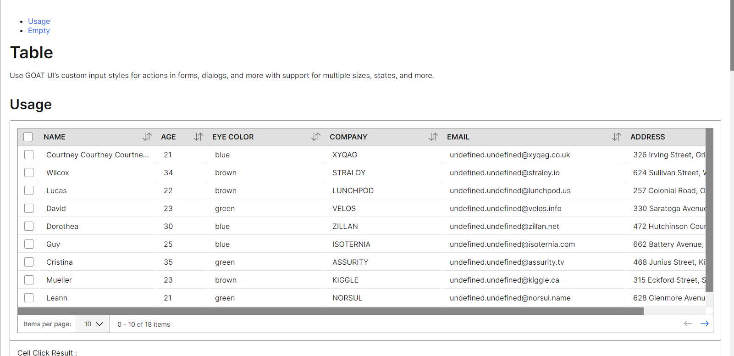
Task: Click the 'ASSURITY' company cell
Action: click(384, 262)
